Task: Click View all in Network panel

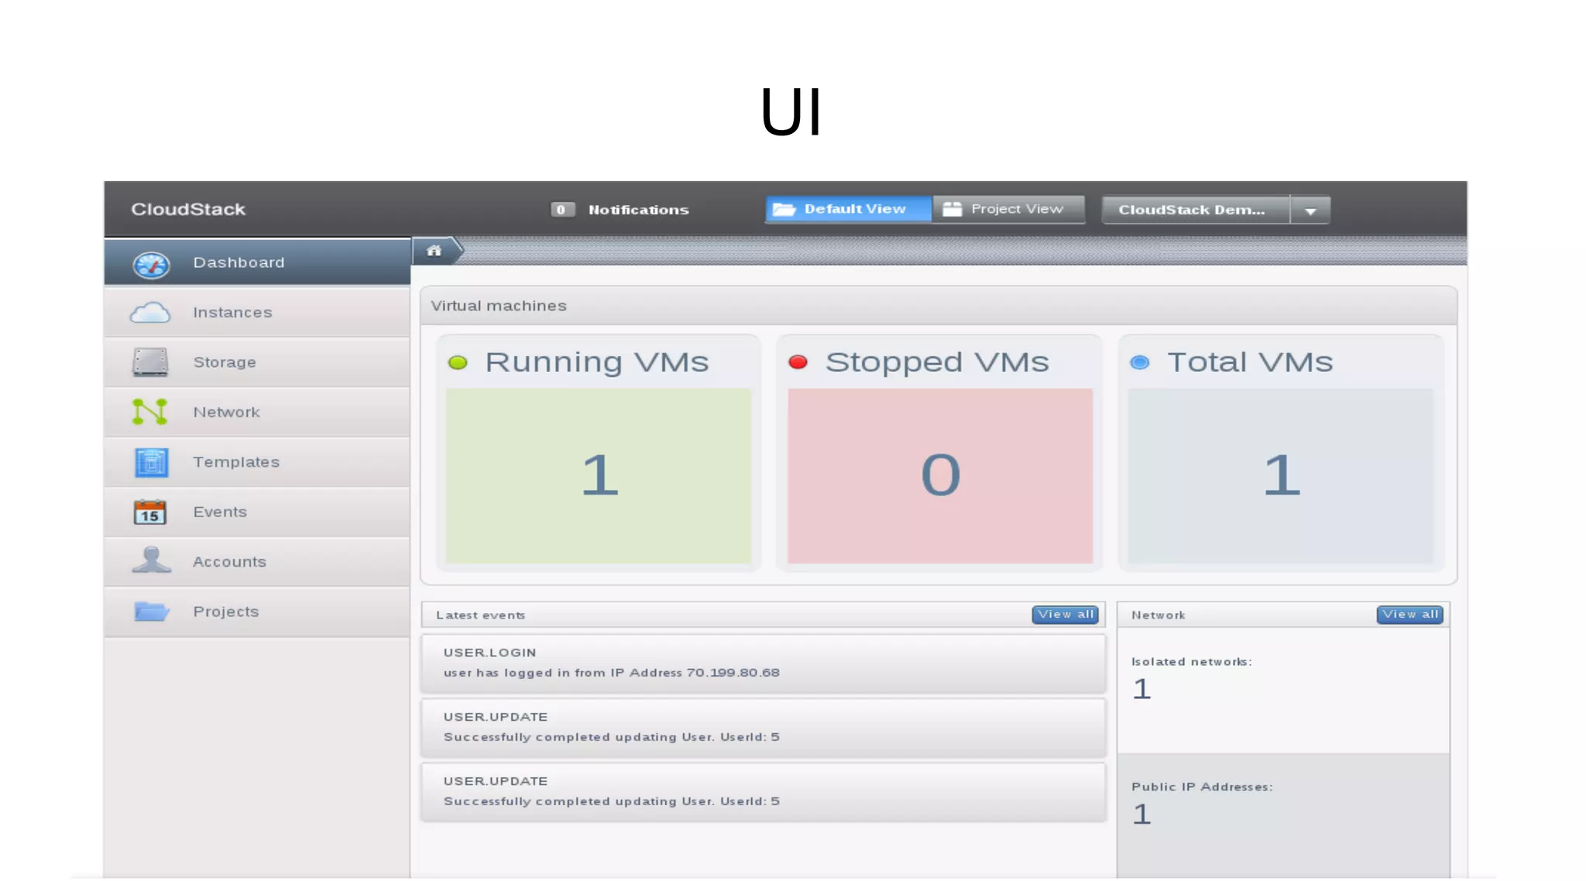Action: (1409, 615)
